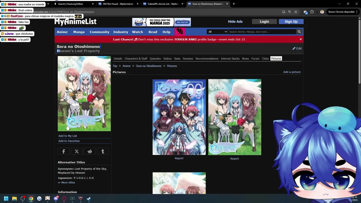
Task: Click the Manga 2025 ad banner
Action: (161, 22)
